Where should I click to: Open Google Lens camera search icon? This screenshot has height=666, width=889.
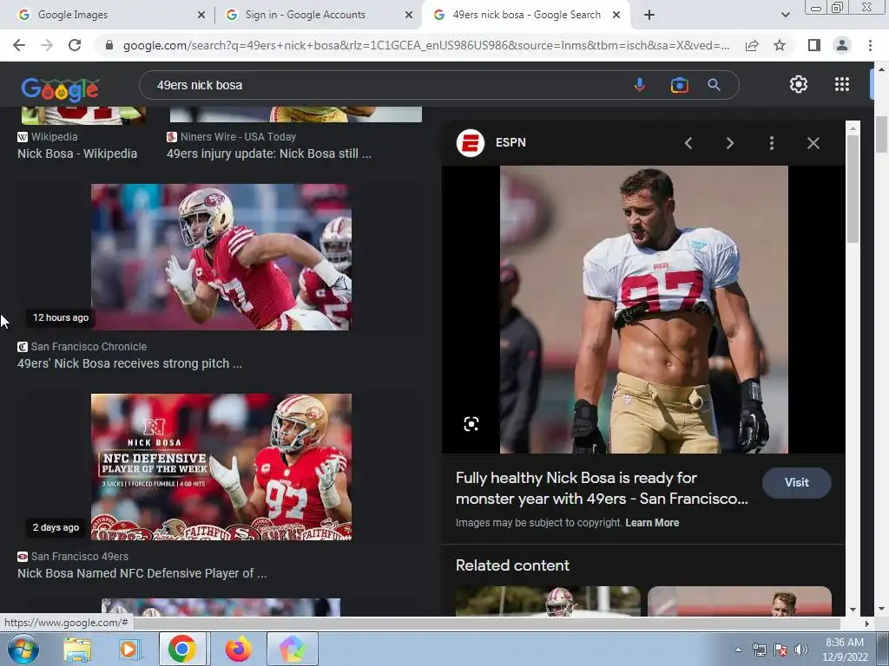pyautogui.click(x=679, y=85)
